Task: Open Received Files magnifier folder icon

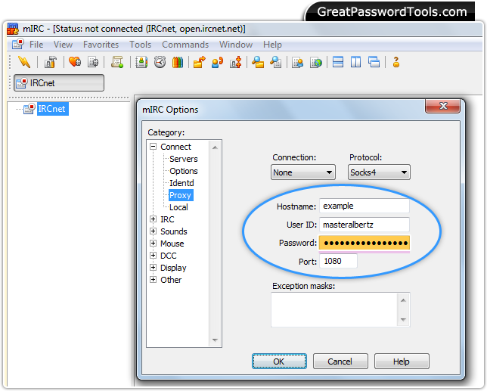Action: pos(257,62)
